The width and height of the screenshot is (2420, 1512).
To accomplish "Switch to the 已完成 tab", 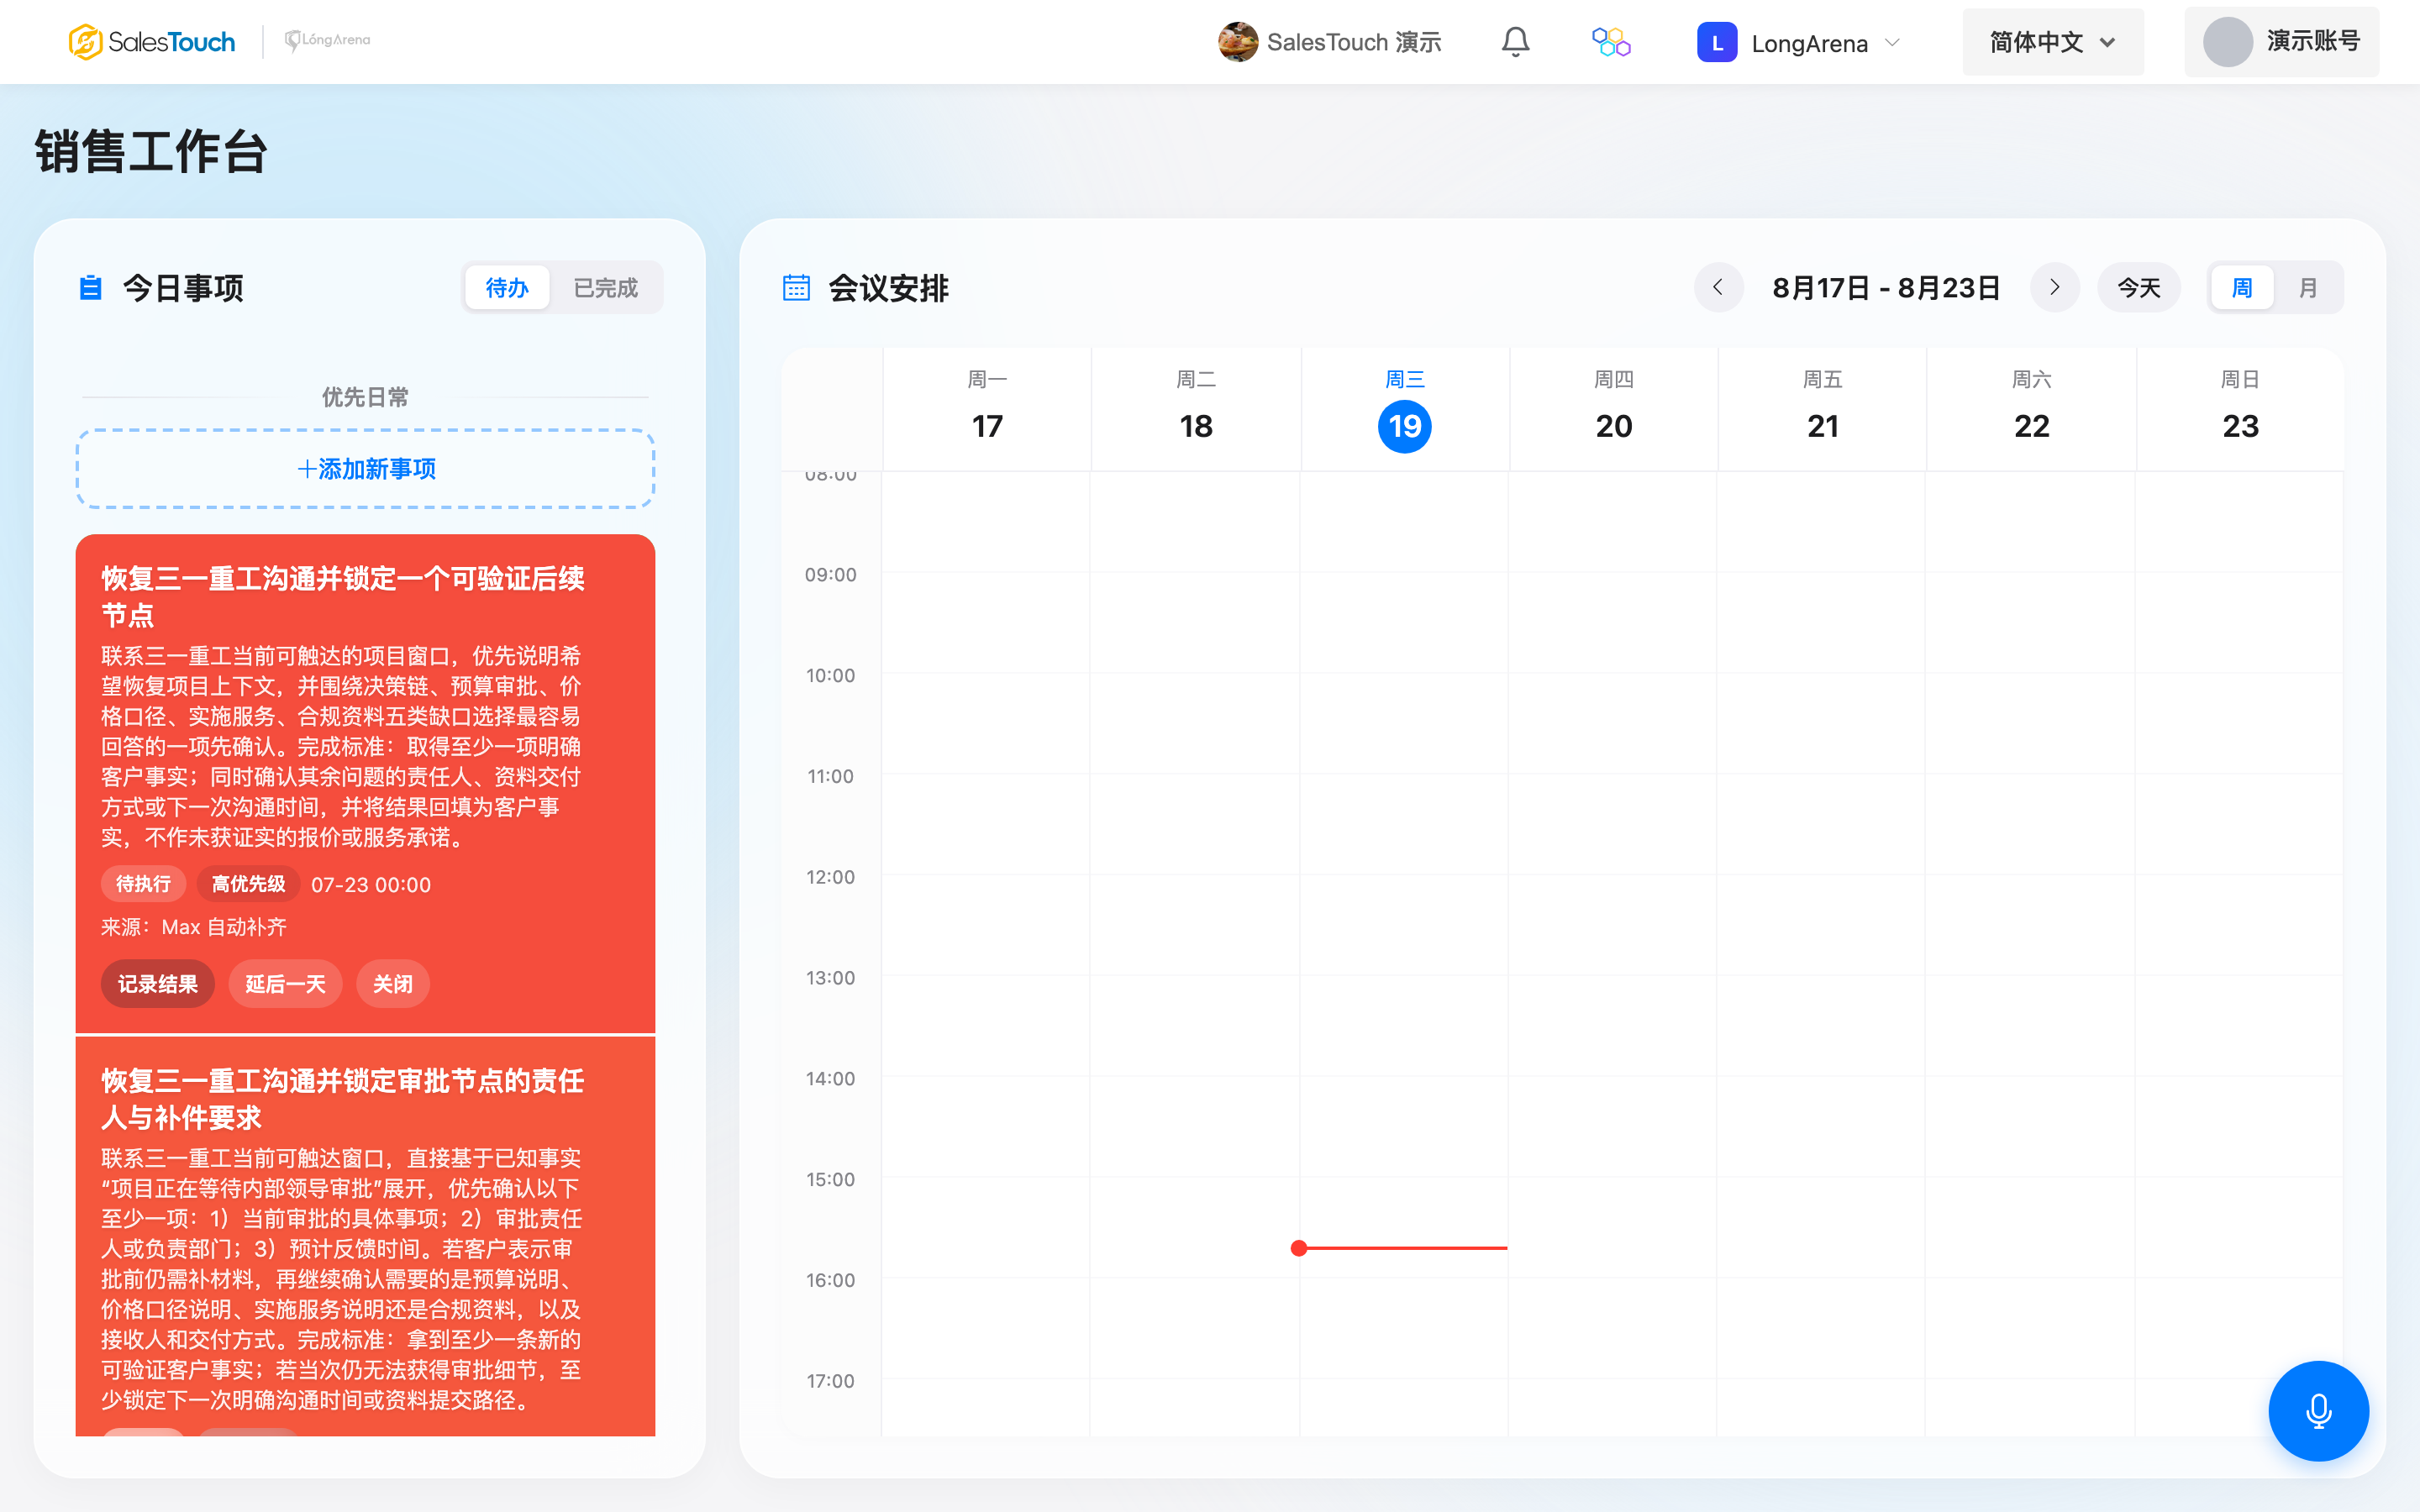I will tap(605, 288).
